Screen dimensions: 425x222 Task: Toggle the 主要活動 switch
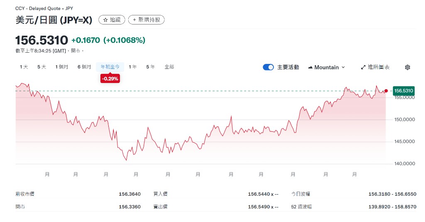click(x=268, y=67)
